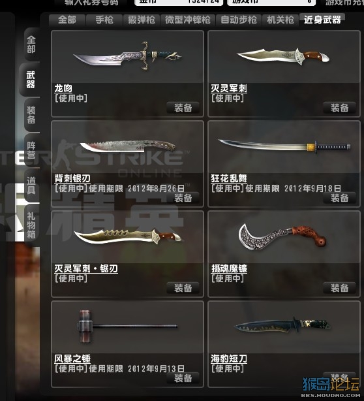Select the 背刺银刃 serrated blade image
Screen dimensions: 364x401
click(x=127, y=147)
